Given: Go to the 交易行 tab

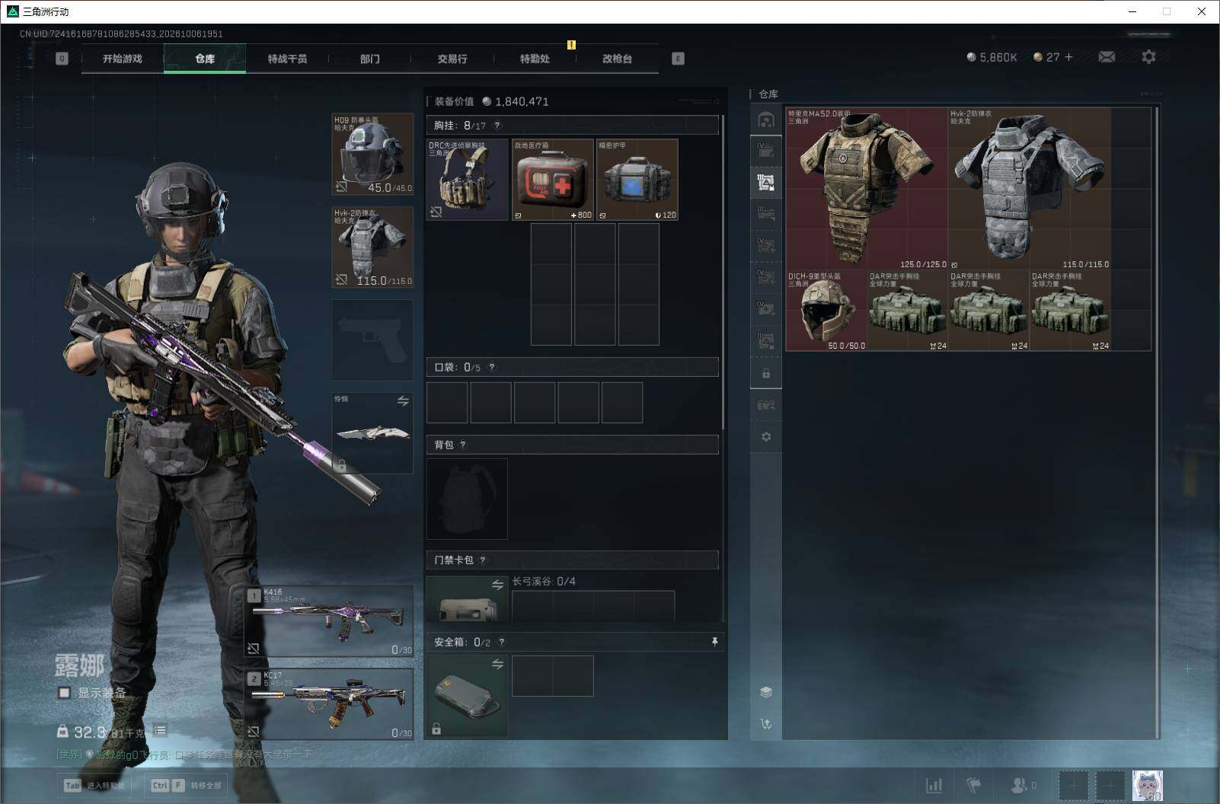Looking at the screenshot, I should (452, 59).
